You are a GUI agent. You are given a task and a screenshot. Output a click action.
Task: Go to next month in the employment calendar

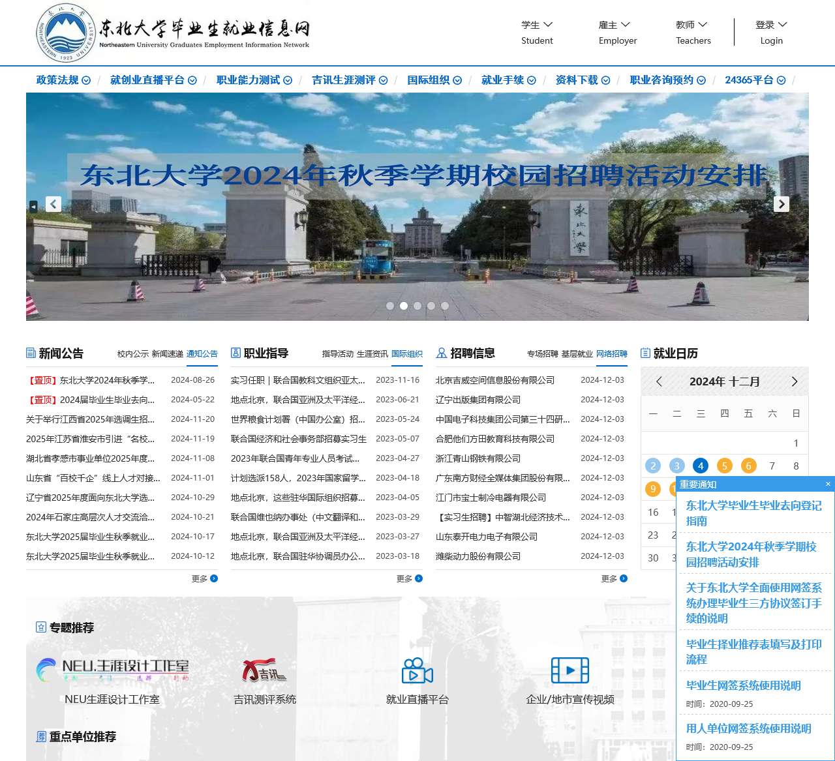(795, 381)
